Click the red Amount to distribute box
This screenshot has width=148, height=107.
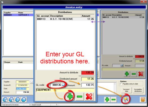point(88,72)
